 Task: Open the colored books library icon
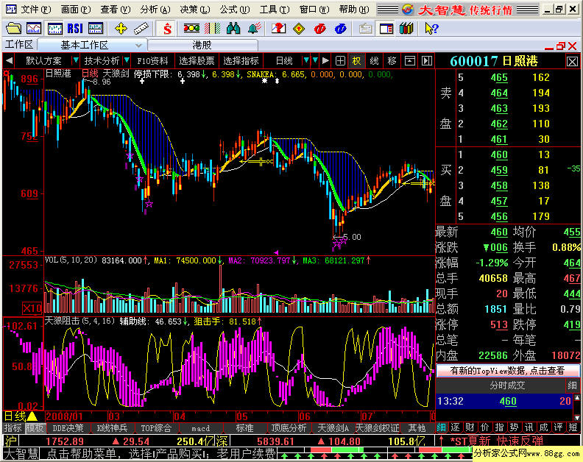406,28
